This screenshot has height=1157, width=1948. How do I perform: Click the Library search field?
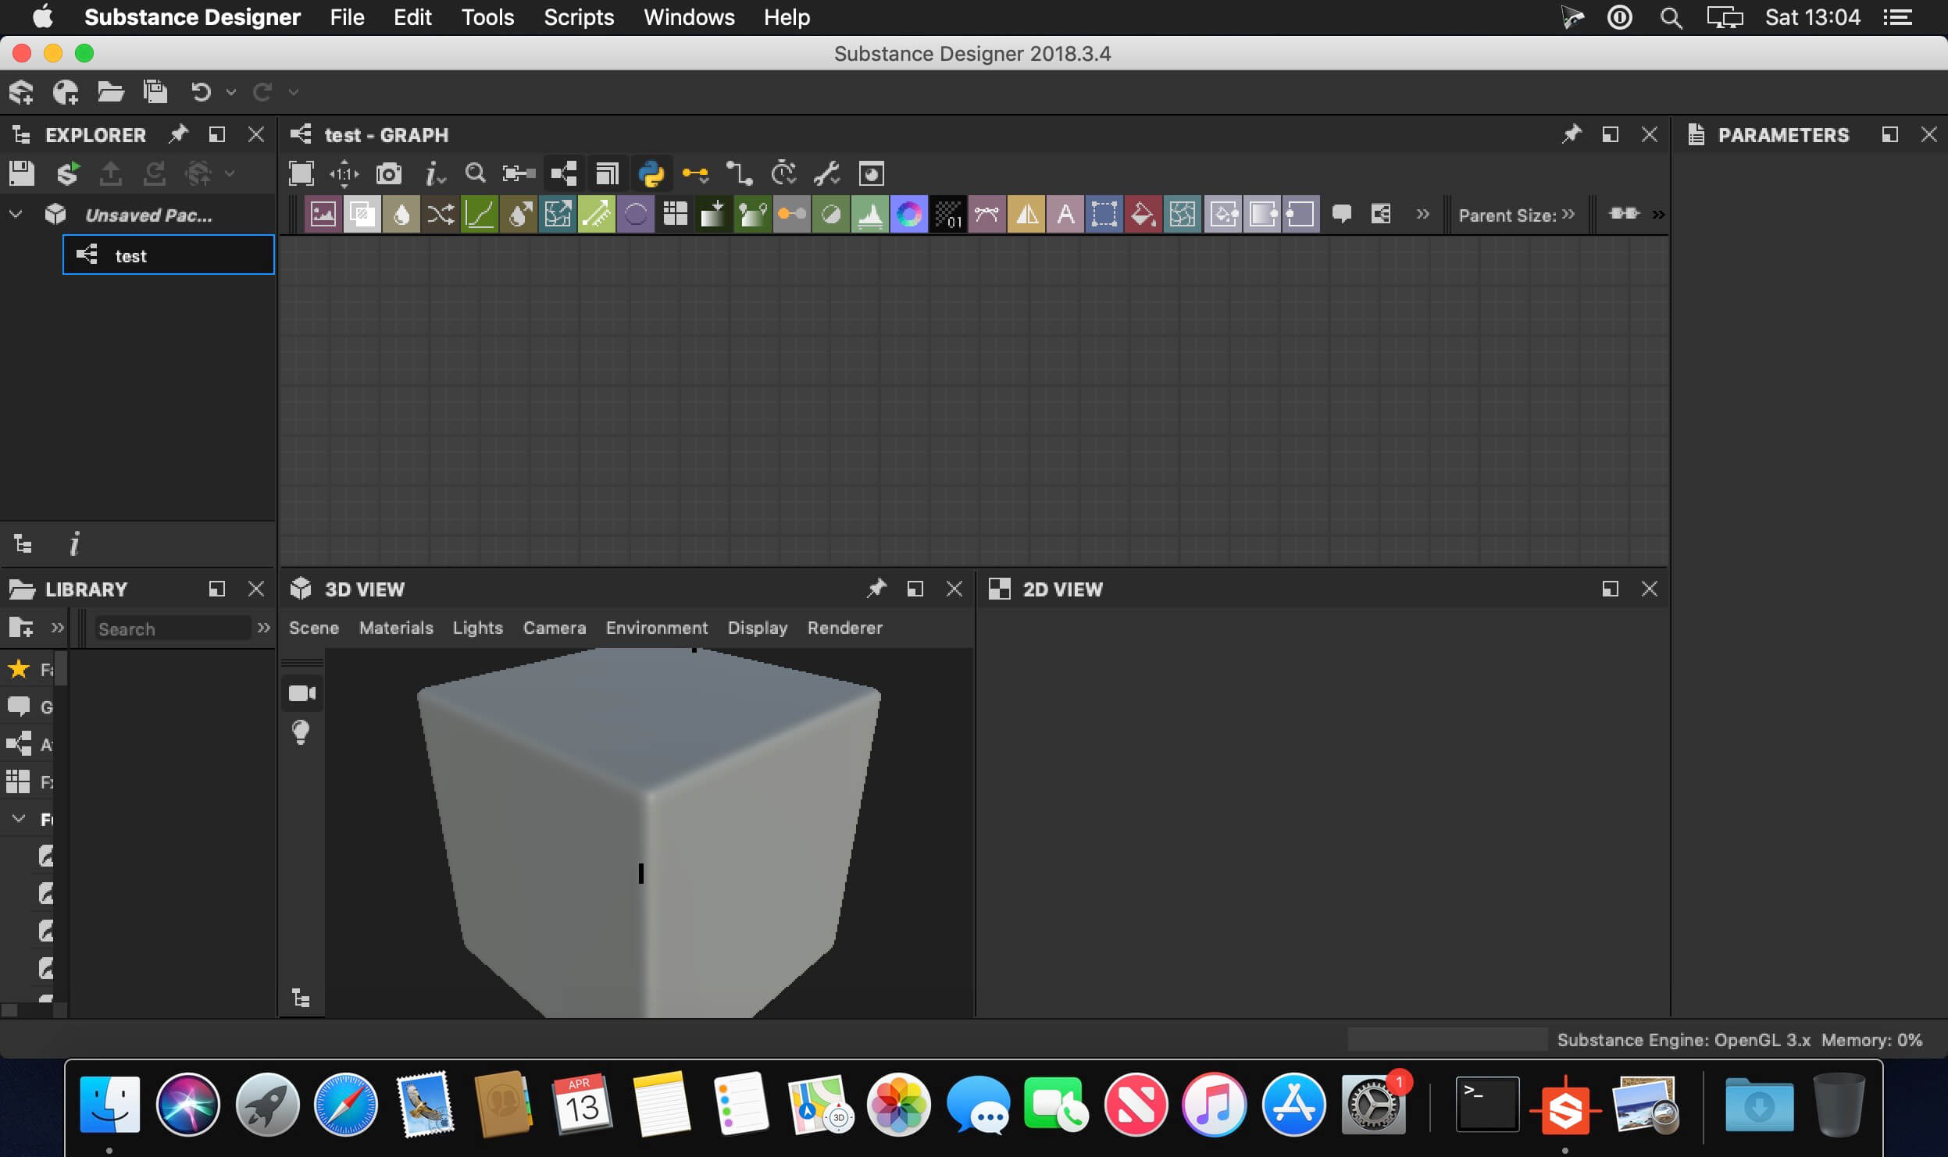click(x=172, y=629)
